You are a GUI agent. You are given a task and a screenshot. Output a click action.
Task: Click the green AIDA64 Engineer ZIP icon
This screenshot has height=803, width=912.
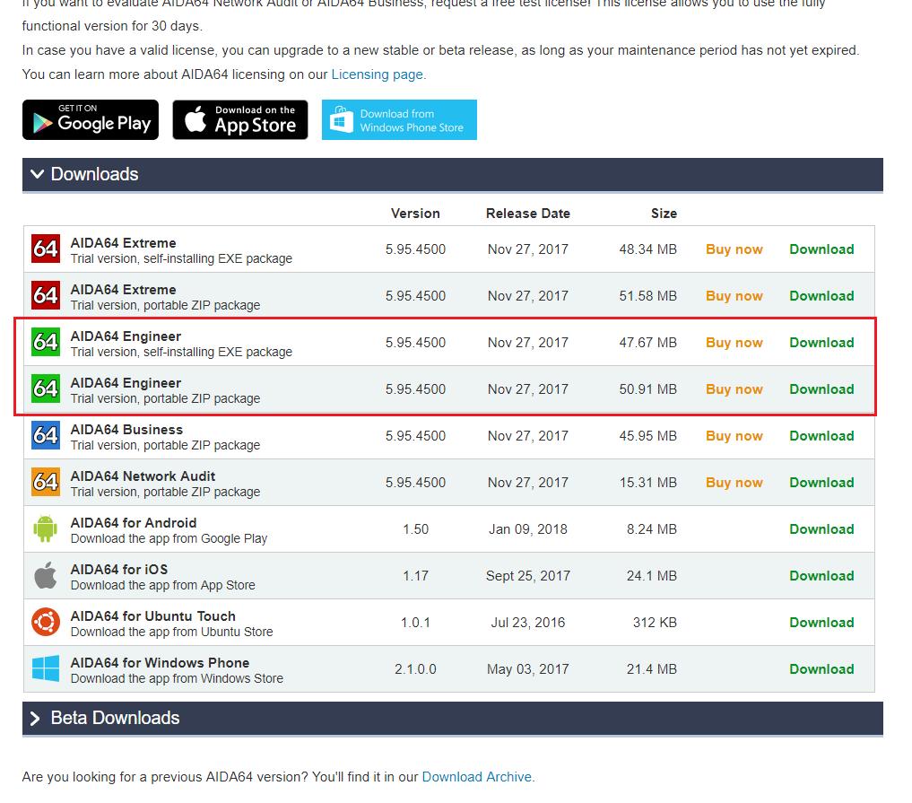pyautogui.click(x=45, y=388)
